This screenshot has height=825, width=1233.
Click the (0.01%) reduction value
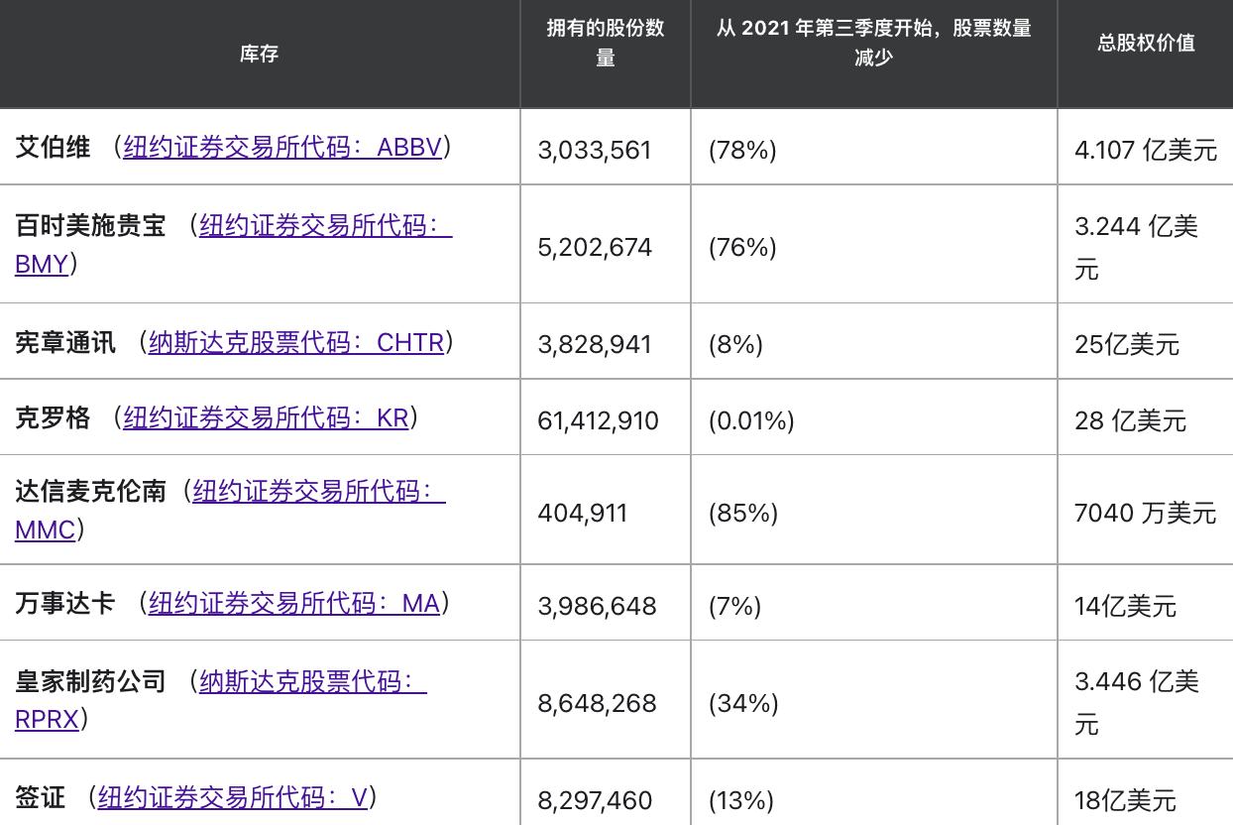(751, 420)
